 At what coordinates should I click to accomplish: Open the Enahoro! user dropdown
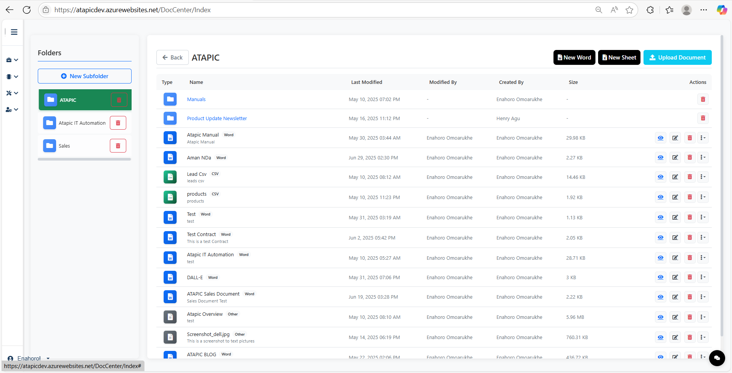(29, 358)
